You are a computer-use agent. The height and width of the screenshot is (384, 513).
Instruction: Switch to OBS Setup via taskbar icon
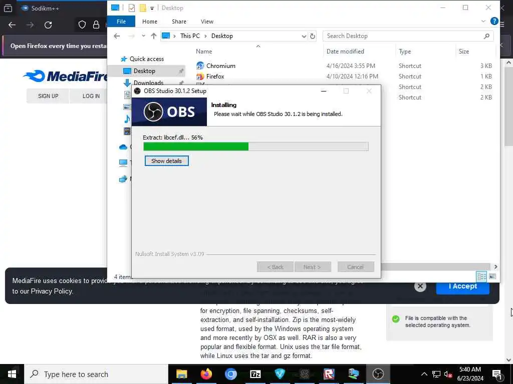(378, 374)
